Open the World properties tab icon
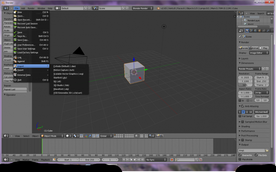 [255, 31]
